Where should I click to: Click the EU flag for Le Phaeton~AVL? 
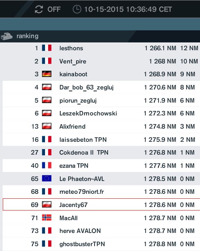(x=47, y=178)
